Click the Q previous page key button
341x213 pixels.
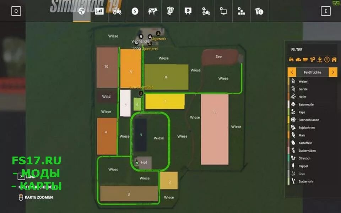[x=16, y=11]
